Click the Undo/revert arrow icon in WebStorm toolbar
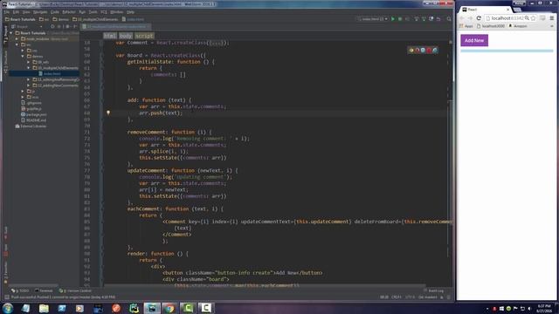The height and width of the screenshot is (314, 559). (x=438, y=19)
